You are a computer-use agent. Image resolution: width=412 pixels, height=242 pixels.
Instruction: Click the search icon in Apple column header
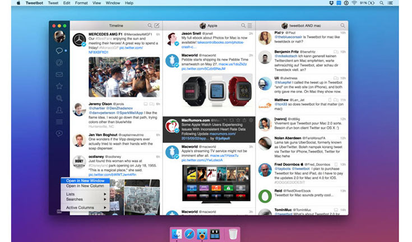(243, 25)
